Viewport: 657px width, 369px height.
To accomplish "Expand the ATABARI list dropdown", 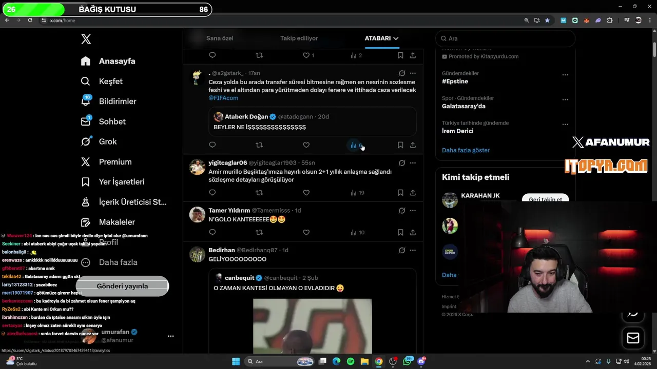I will pos(381,38).
